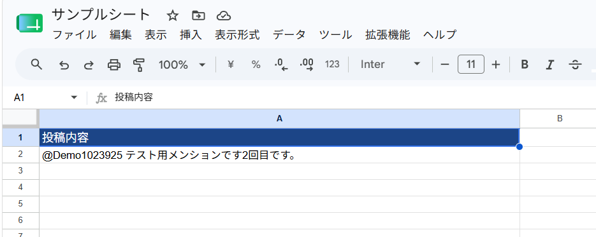Select row 2 header
This screenshot has width=596, height=237.
20,154
